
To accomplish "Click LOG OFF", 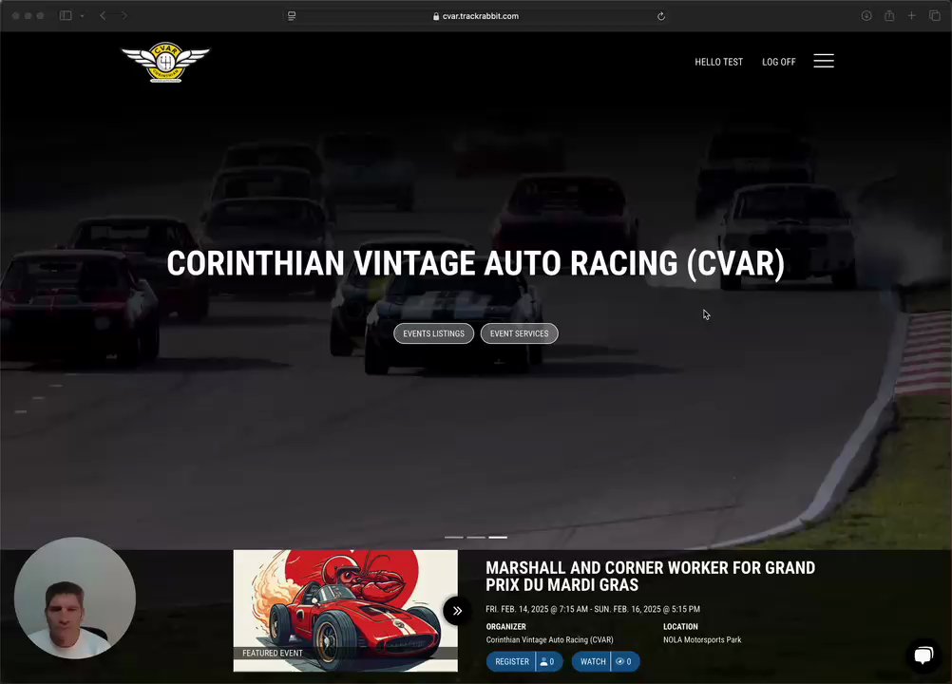I will (x=778, y=62).
